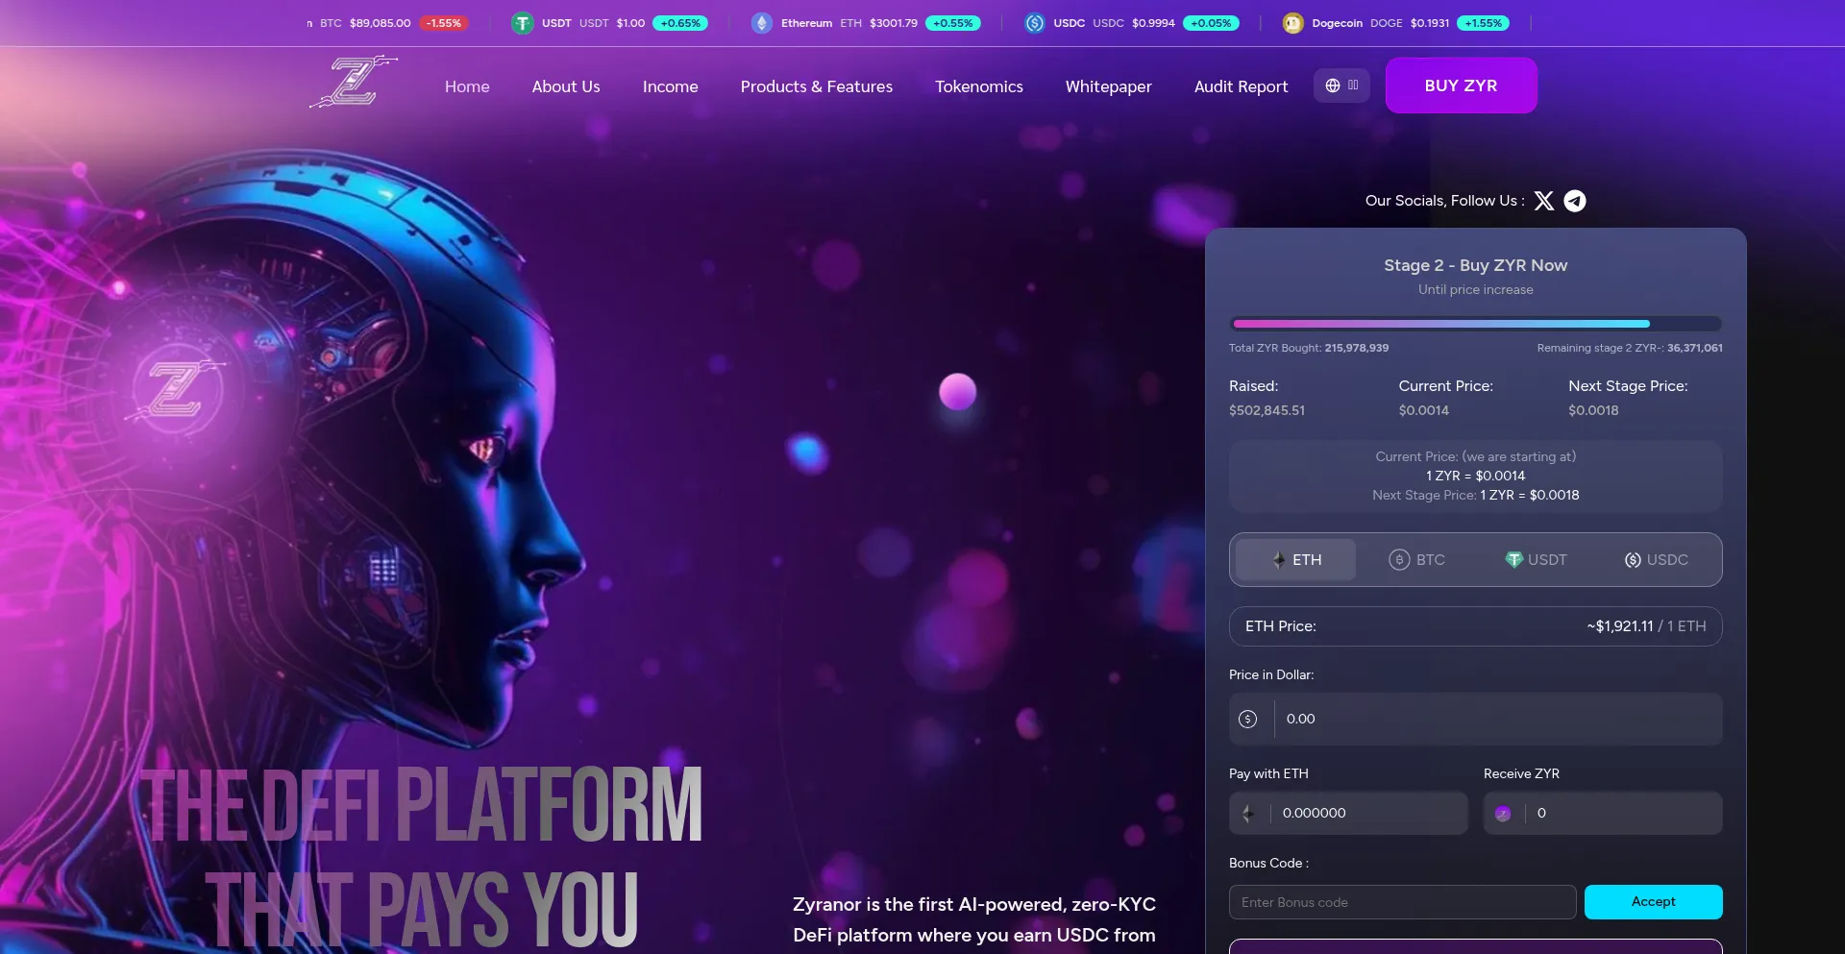Click the BUY ZYR button
The image size is (1845, 954).
(1462, 86)
